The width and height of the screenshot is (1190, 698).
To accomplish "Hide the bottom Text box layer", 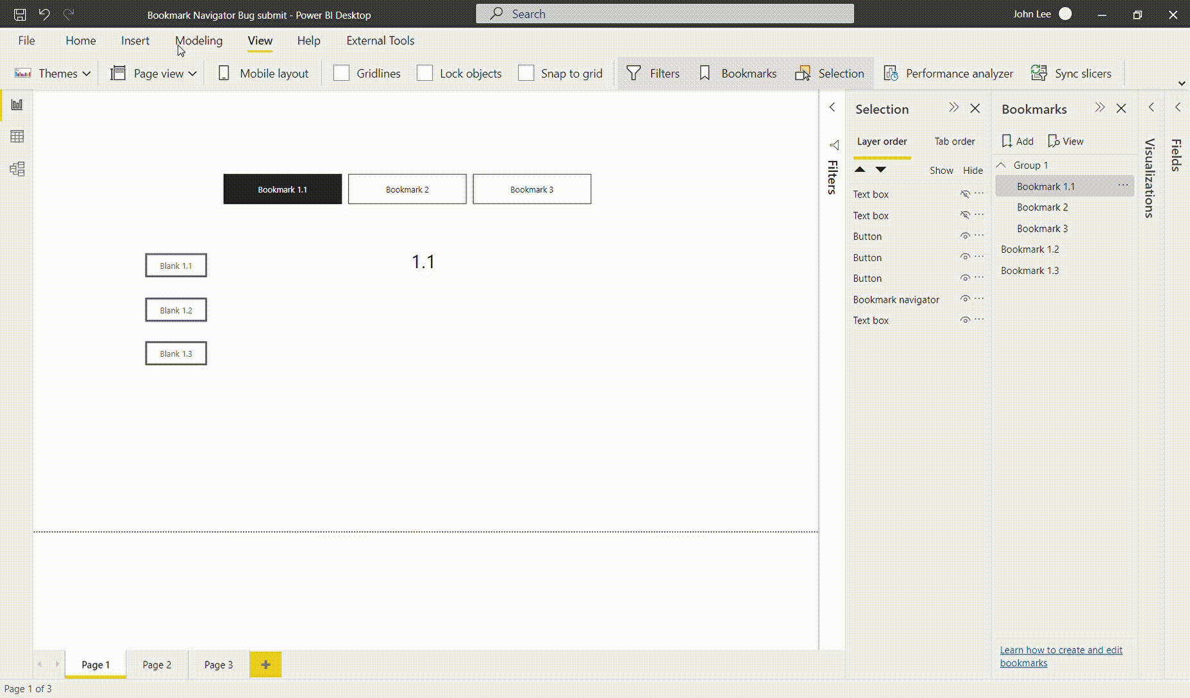I will 965,320.
